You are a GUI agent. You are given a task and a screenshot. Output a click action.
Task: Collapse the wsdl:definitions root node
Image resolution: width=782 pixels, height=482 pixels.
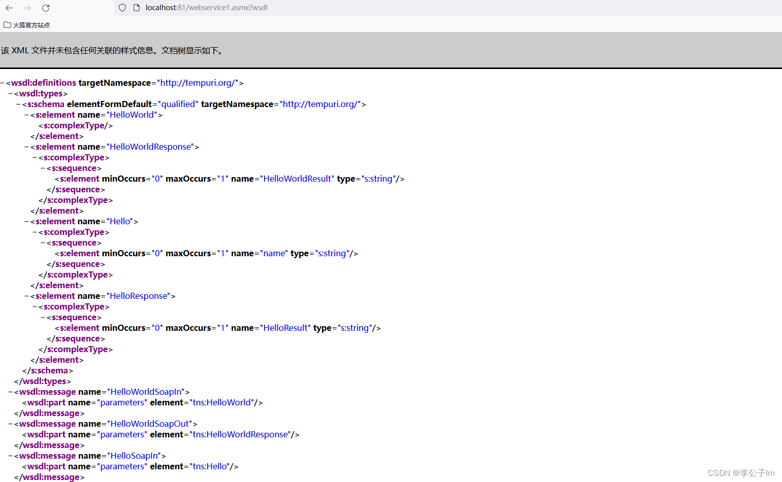pyautogui.click(x=3, y=83)
